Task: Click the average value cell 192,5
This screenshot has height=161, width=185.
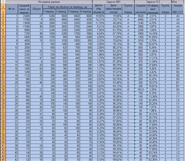Action: (140, 90)
